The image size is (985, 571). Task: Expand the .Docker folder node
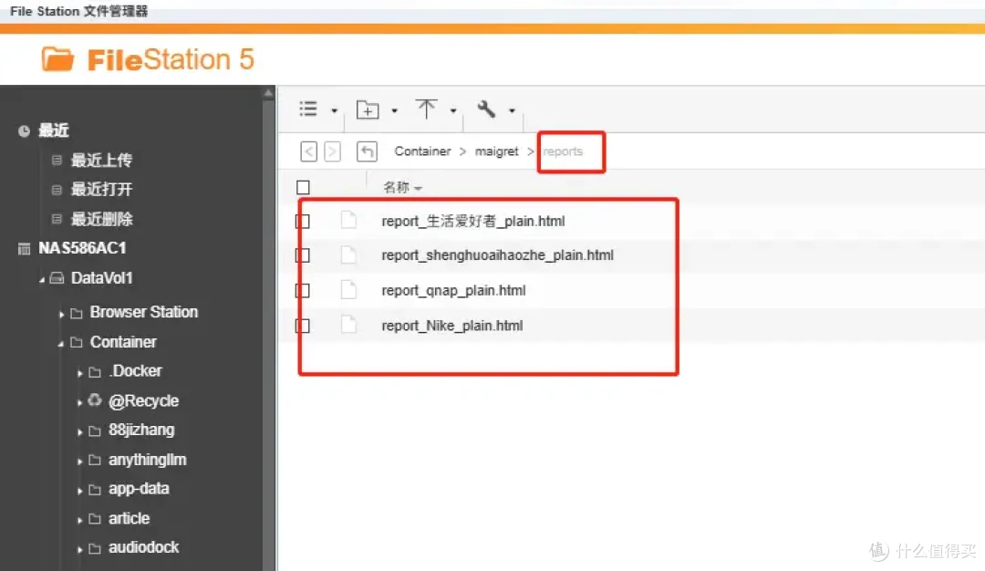(x=79, y=373)
